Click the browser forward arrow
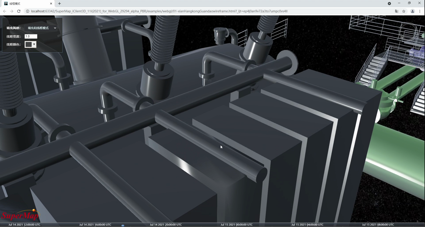This screenshot has height=227, width=425. click(11, 11)
